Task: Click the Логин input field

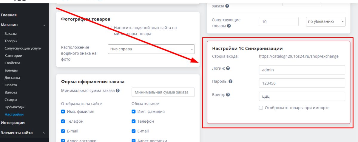Action: click(x=302, y=70)
